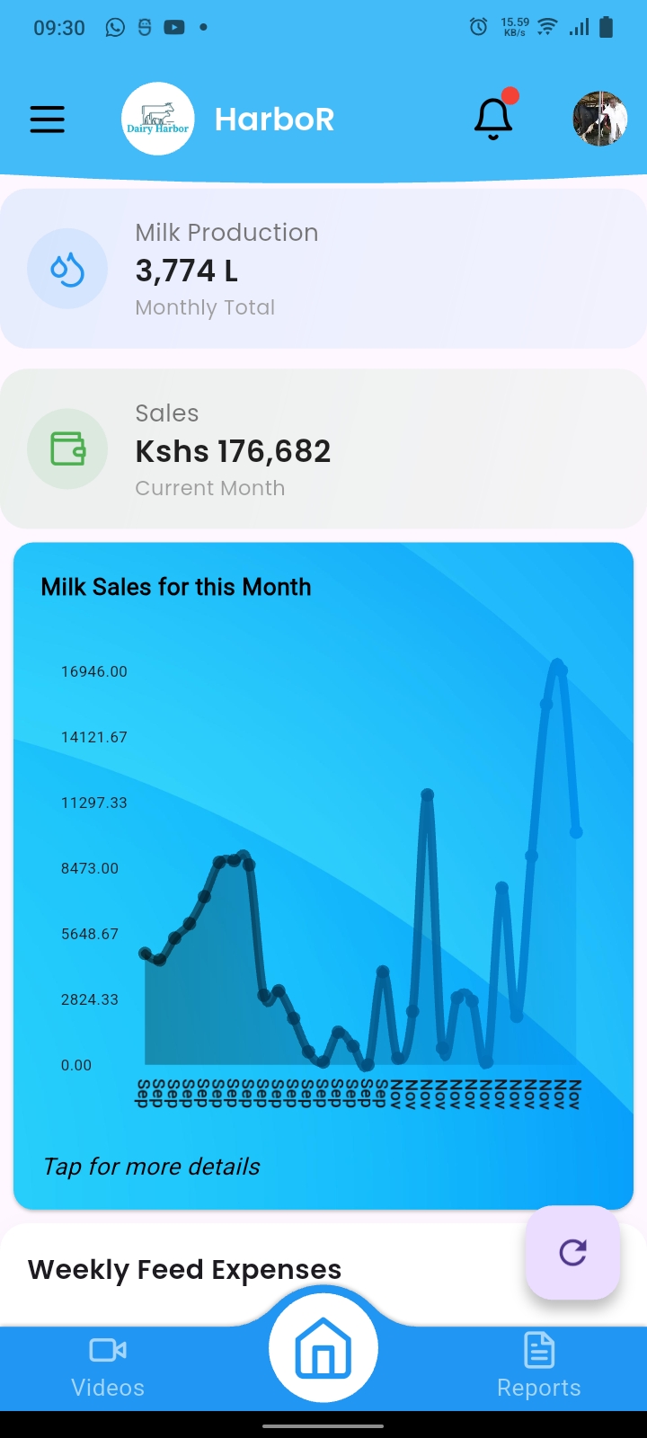The image size is (647, 1438).
Task: Tap 'Tap for more details' link
Action: [x=152, y=1167]
